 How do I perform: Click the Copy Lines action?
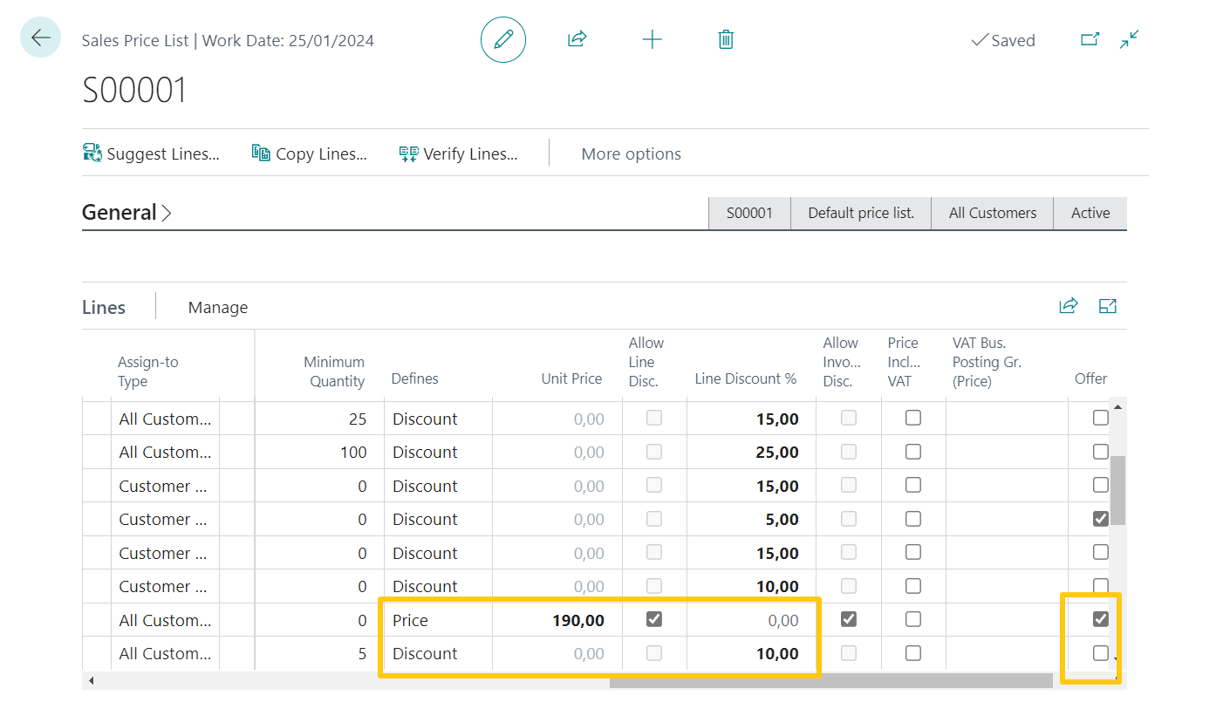pos(310,153)
